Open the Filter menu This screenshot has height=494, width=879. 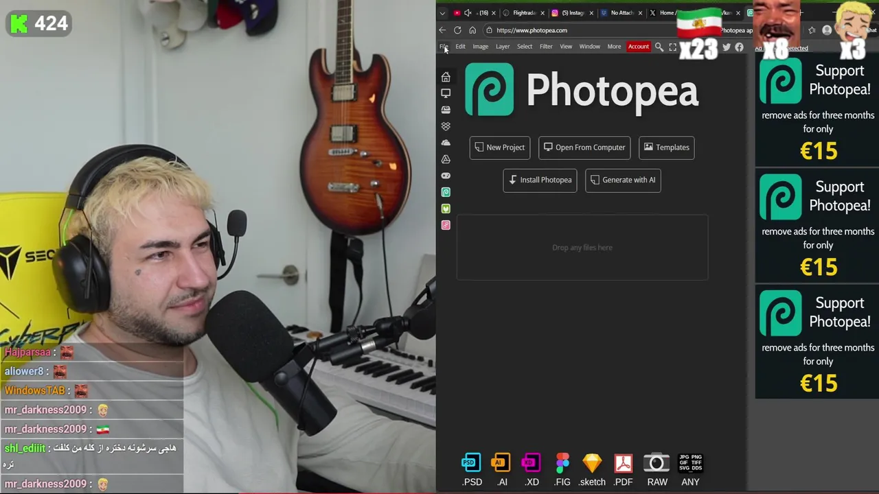pyautogui.click(x=546, y=47)
